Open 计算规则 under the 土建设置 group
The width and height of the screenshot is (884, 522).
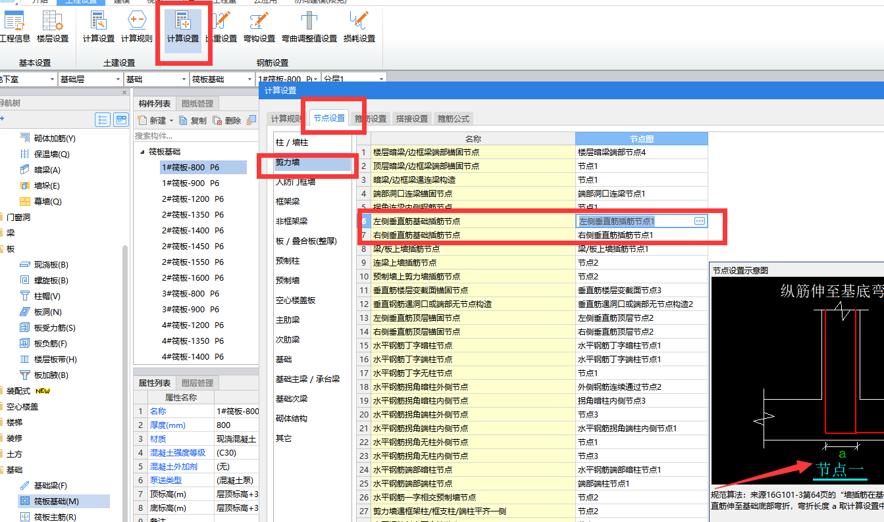[x=137, y=28]
